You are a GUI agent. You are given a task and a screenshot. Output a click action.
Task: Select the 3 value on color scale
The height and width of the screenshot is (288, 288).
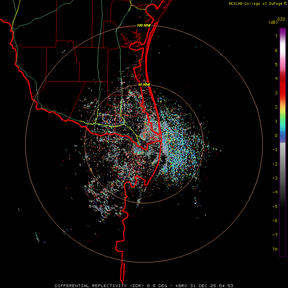point(276,93)
